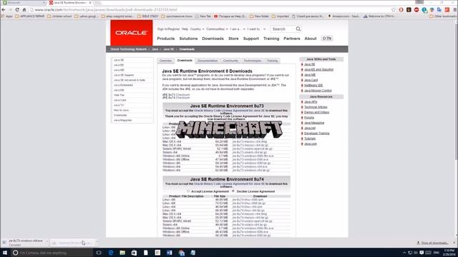Click the Cortana search box

tap(52, 253)
